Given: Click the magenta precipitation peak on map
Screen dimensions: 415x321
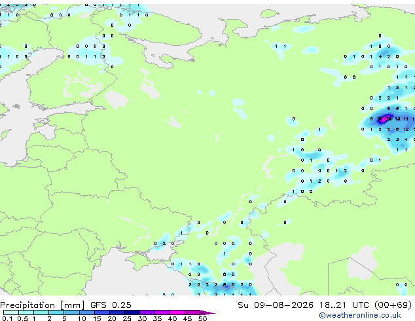Looking at the screenshot, I should click(384, 119).
